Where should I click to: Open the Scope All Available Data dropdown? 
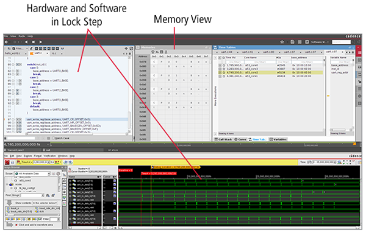point(32,173)
